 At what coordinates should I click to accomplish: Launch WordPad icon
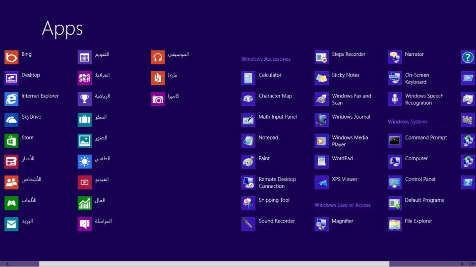(x=321, y=162)
